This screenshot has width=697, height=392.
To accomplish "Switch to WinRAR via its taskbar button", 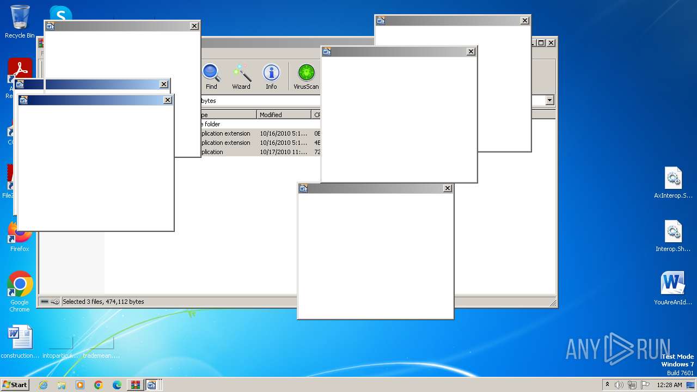I will [135, 385].
